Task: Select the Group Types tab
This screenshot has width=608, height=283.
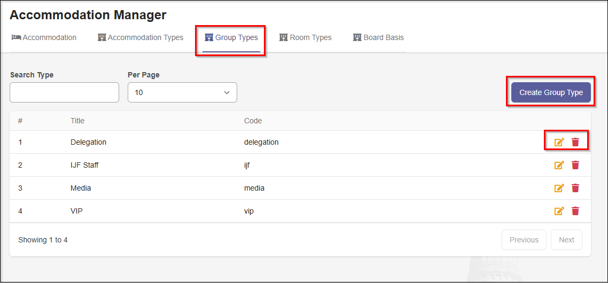Action: pyautogui.click(x=231, y=37)
